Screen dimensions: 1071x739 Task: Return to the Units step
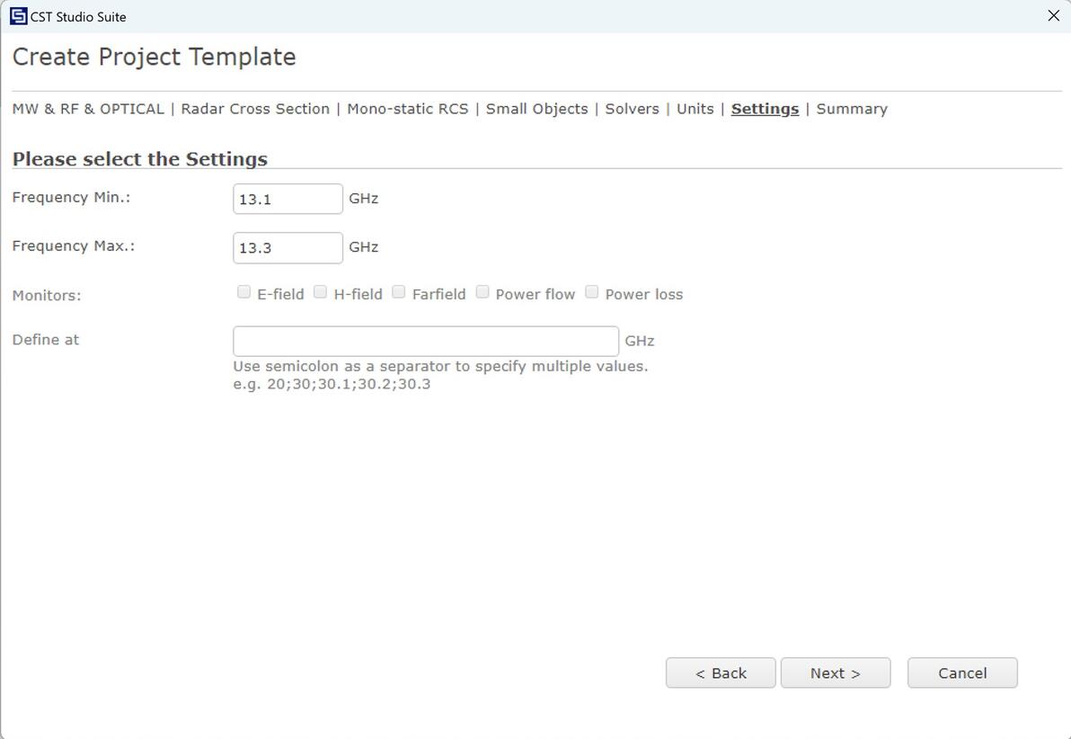click(x=695, y=109)
